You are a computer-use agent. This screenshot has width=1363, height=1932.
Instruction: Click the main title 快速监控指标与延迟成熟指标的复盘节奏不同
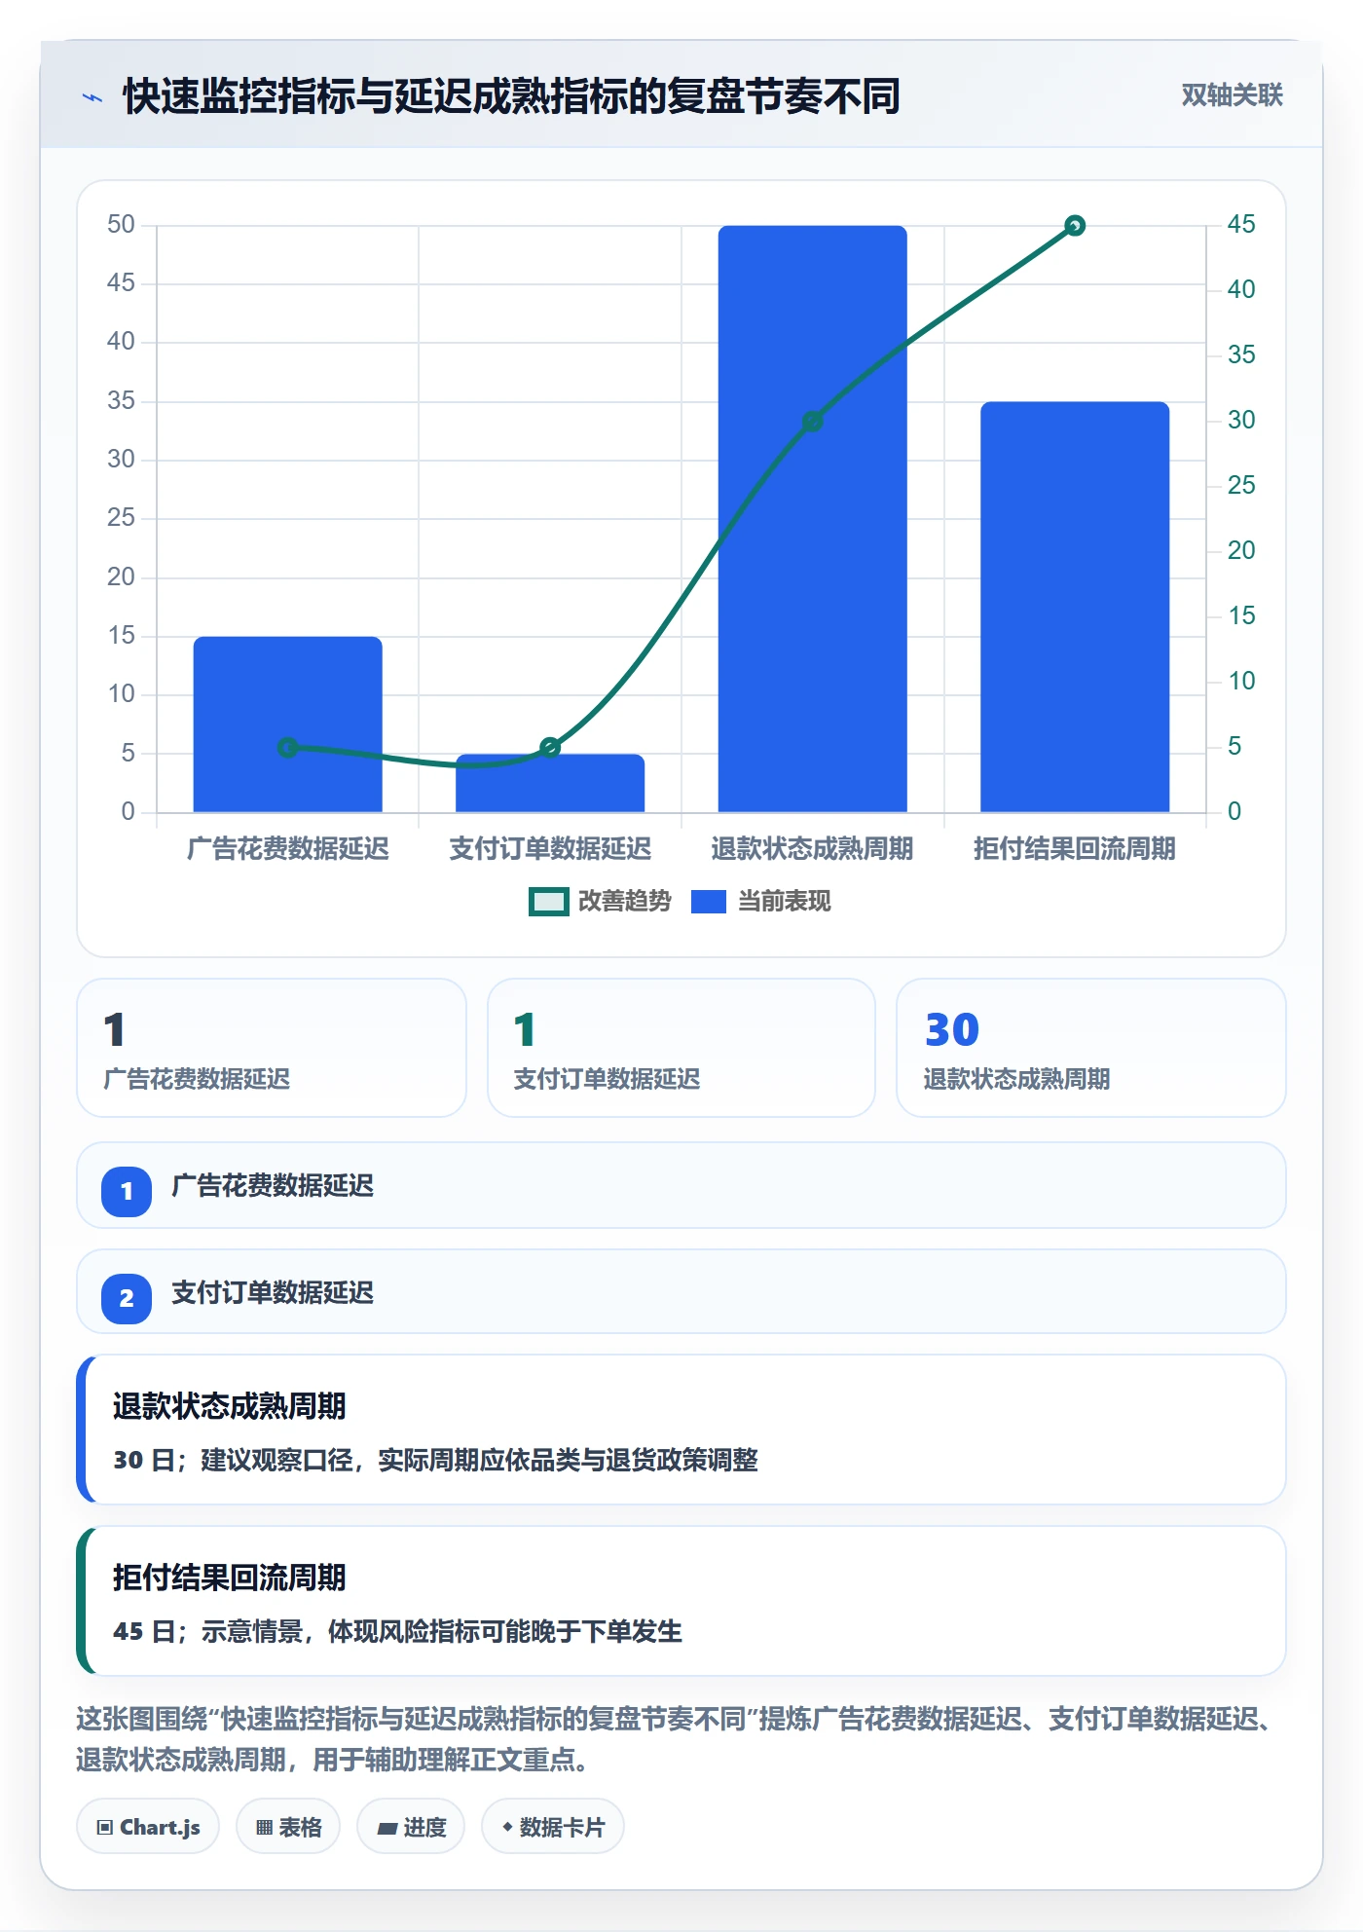(512, 96)
